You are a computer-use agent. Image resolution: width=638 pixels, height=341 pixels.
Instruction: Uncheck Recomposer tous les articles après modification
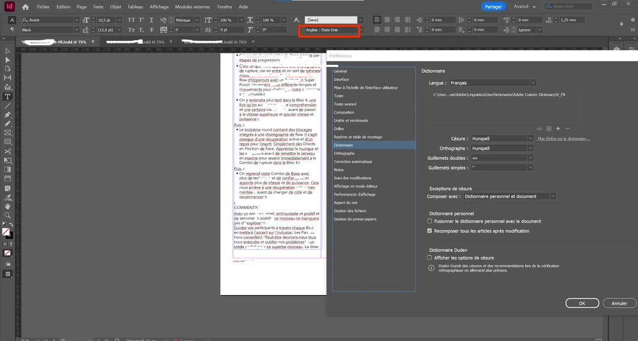pos(429,231)
